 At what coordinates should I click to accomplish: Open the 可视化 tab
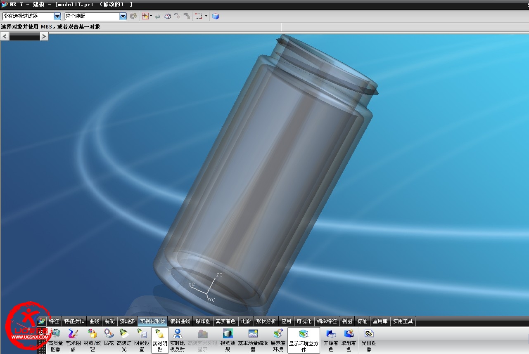coord(304,321)
